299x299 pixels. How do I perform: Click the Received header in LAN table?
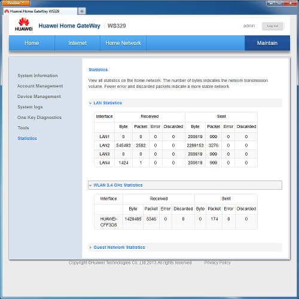(x=149, y=117)
